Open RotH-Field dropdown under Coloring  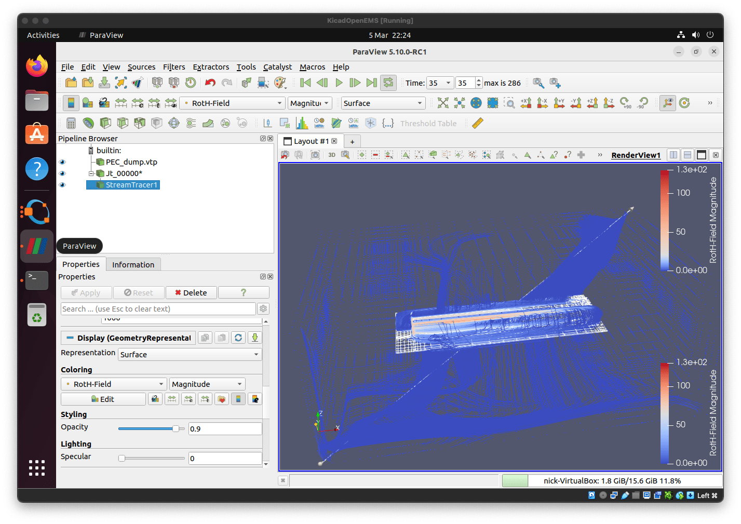point(114,384)
